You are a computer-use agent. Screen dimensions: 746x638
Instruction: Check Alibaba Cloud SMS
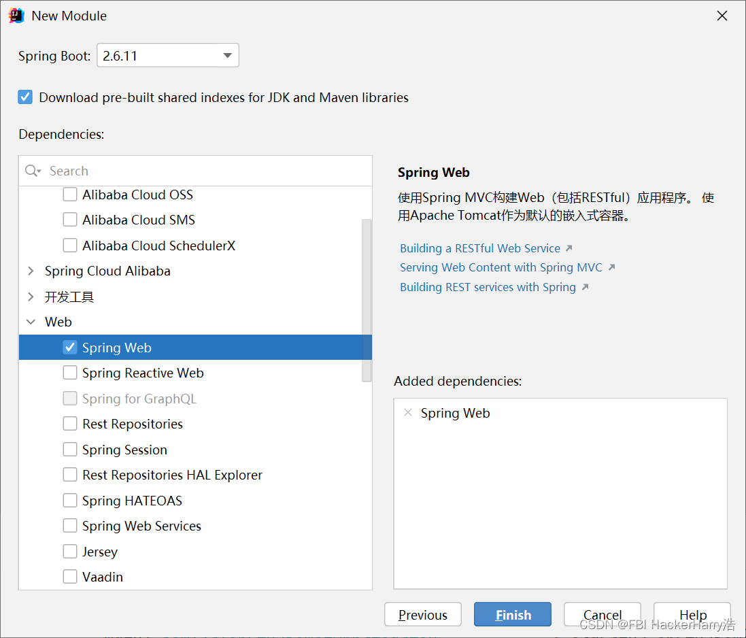pyautogui.click(x=70, y=219)
